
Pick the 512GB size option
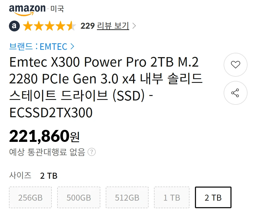coord(127,197)
